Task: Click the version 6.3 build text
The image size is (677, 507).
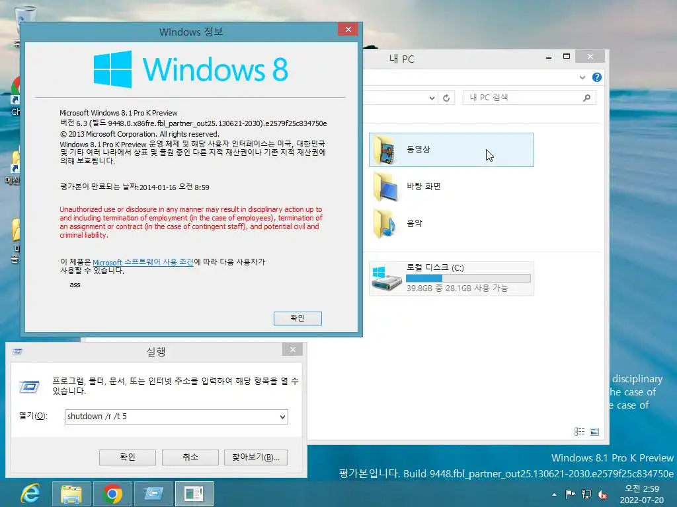Action: click(x=193, y=123)
